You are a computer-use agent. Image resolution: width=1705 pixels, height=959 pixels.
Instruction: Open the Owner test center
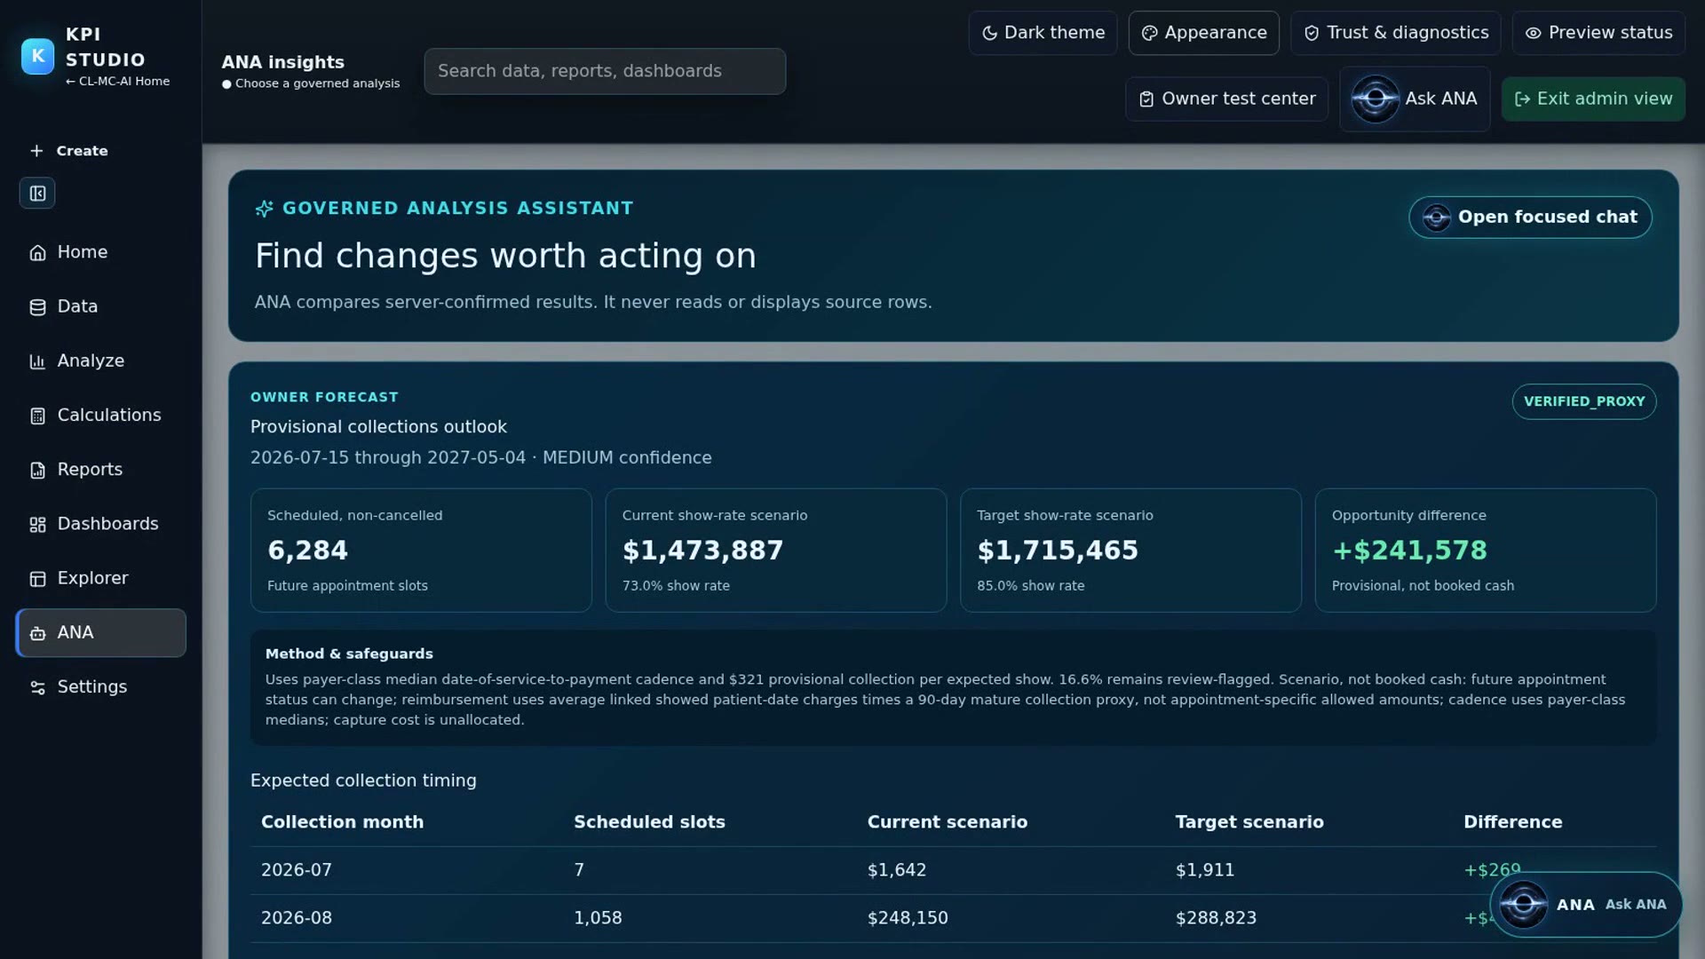pyautogui.click(x=1226, y=99)
